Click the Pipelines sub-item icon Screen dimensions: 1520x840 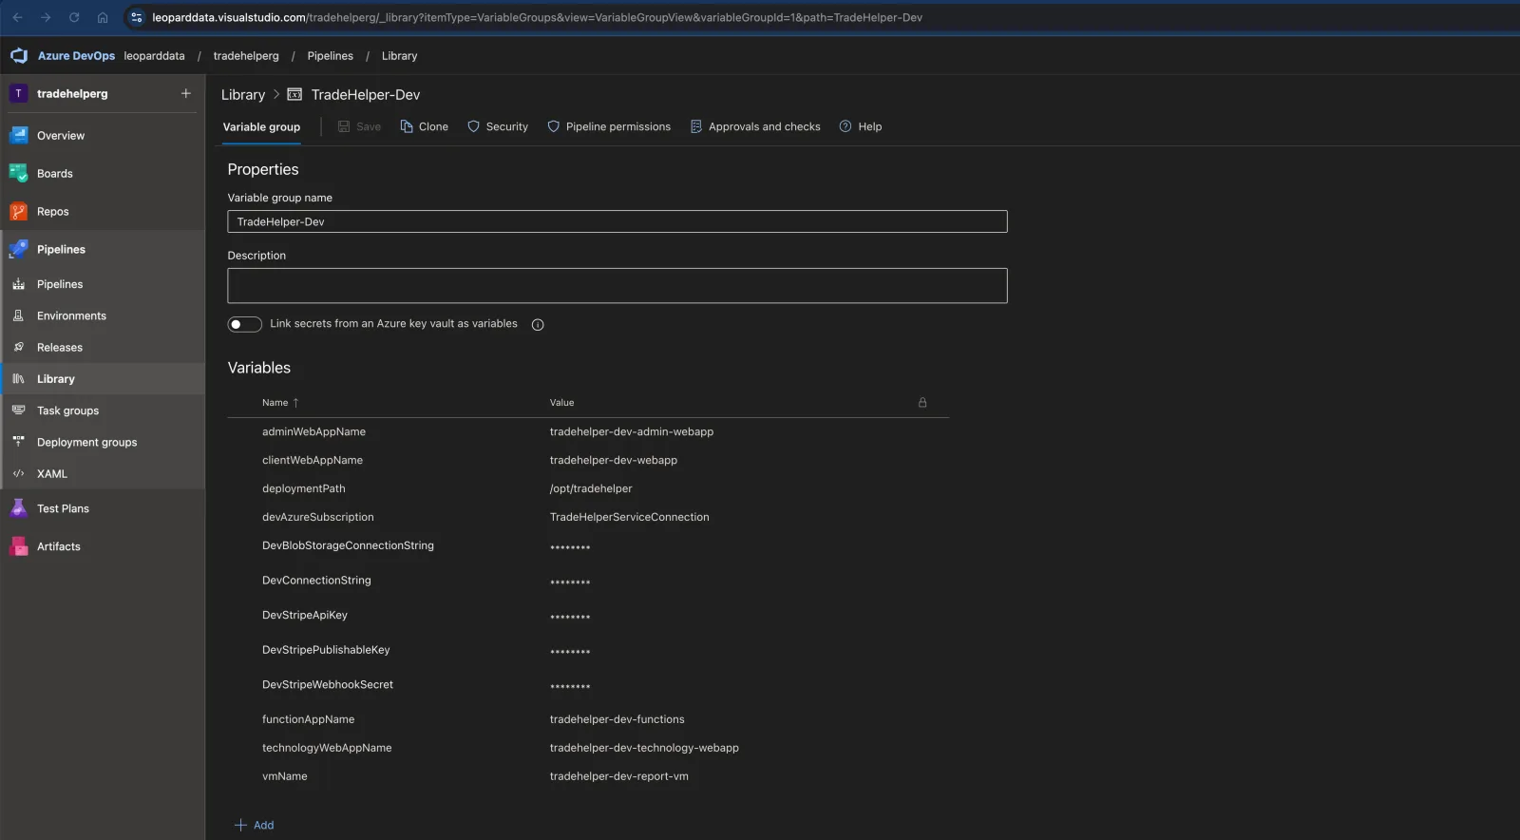18,284
